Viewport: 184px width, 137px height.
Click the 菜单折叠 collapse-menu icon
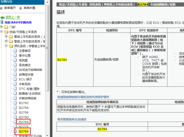(21, 8)
